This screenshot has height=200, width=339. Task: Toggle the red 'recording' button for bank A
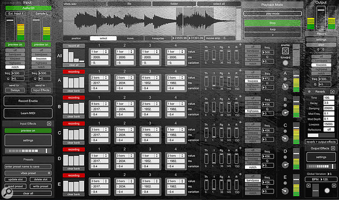74,72
